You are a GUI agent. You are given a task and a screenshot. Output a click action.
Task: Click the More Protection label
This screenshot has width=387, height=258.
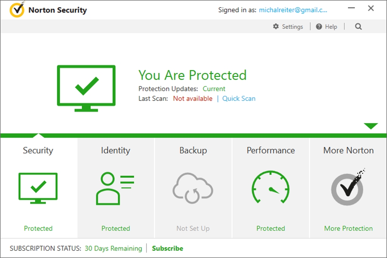[348, 228]
